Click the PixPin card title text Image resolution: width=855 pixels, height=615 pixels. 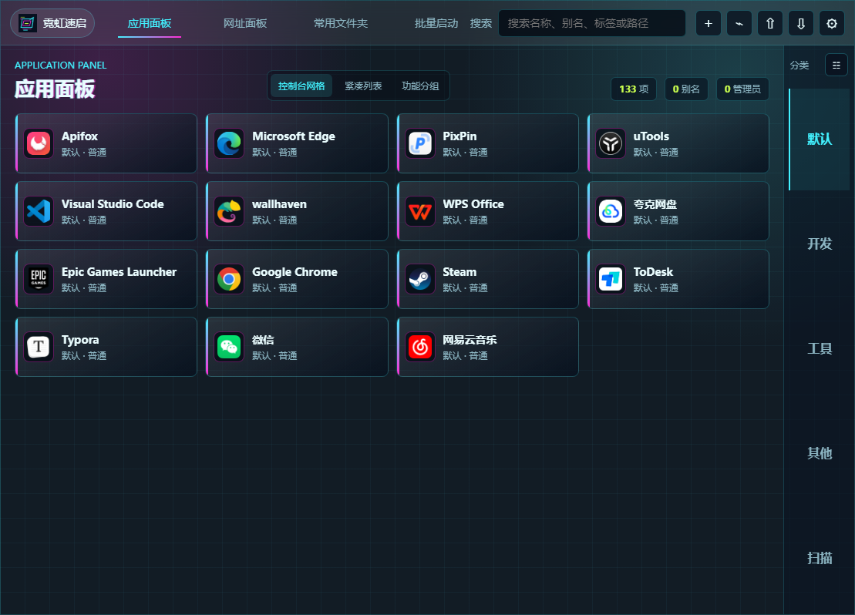459,136
